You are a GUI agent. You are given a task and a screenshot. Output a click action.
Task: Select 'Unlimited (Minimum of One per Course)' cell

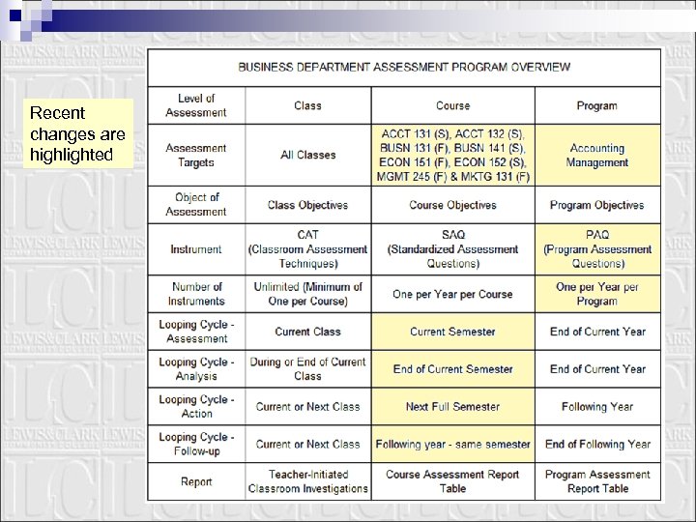tap(307, 294)
